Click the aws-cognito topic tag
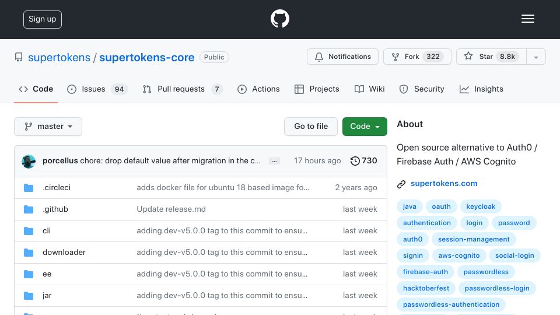The image size is (560, 315). (x=459, y=256)
